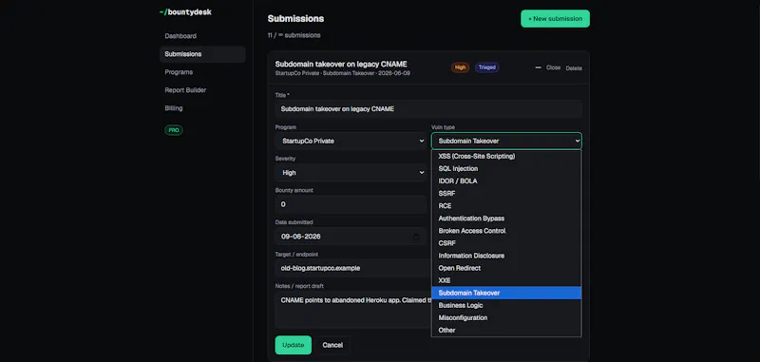760x362 pixels.
Task: Choose RCE option
Action: coord(506,206)
